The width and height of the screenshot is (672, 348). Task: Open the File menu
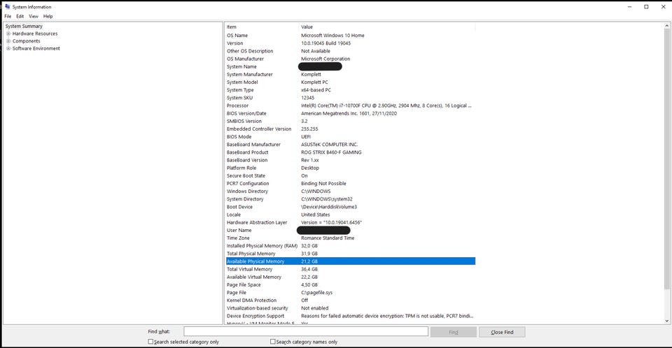[x=8, y=16]
